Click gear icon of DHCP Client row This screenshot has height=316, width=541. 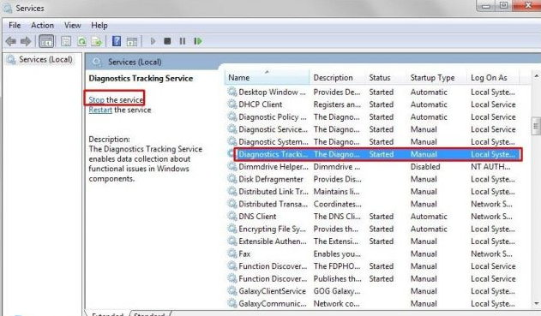(x=232, y=104)
